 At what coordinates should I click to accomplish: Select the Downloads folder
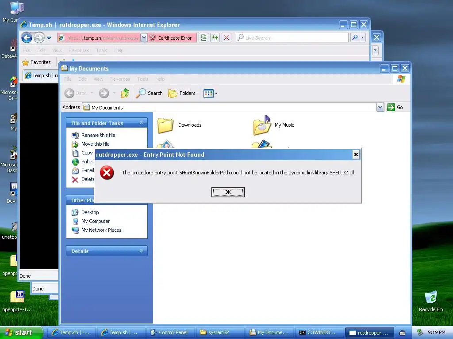click(180, 125)
